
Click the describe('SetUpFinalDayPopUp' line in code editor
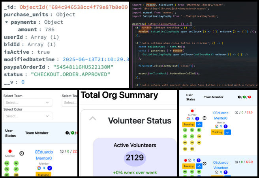point(162,24)
